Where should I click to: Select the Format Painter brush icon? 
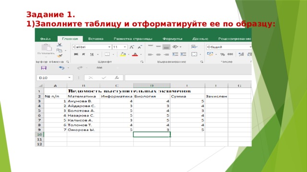tap(59, 56)
